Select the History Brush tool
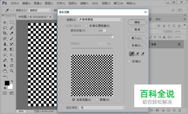Image resolution: width=188 pixels, height=114 pixels. (x=12, y=44)
